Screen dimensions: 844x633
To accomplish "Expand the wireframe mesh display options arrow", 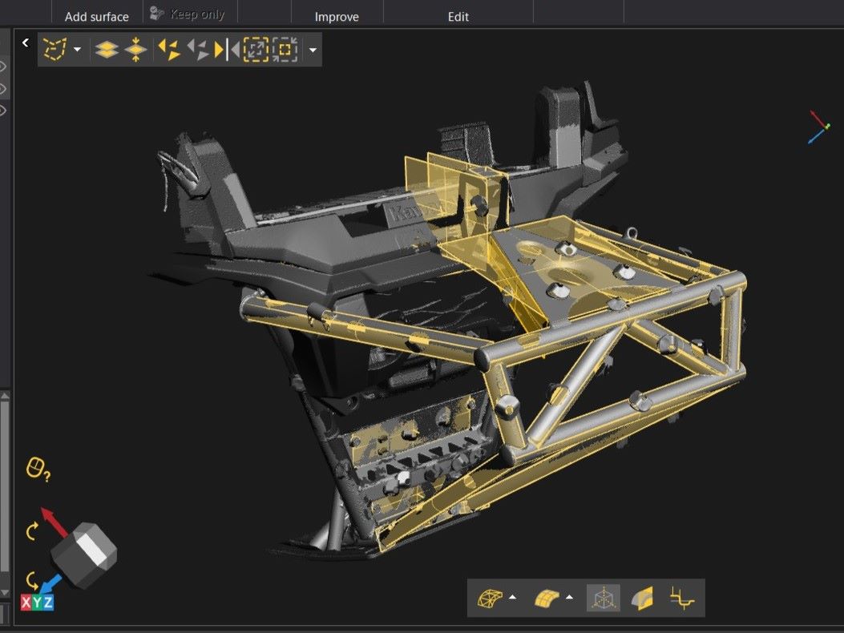I will 512,598.
